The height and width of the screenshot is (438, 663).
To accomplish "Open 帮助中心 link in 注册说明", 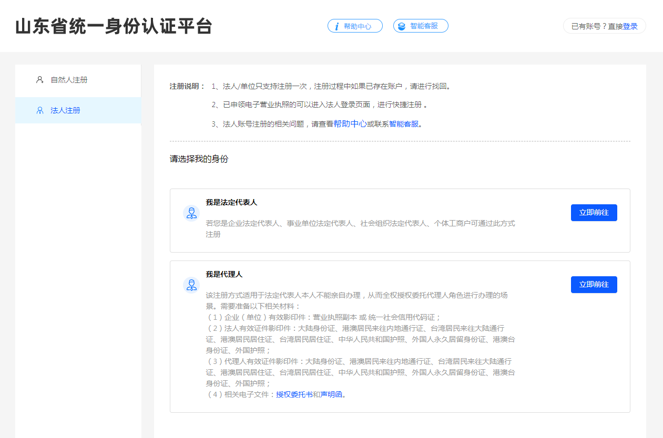I will click(x=350, y=124).
